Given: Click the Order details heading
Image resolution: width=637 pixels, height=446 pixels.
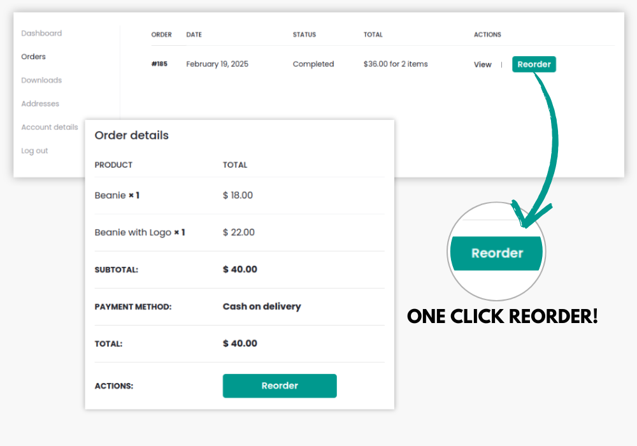Looking at the screenshot, I should pyautogui.click(x=132, y=135).
